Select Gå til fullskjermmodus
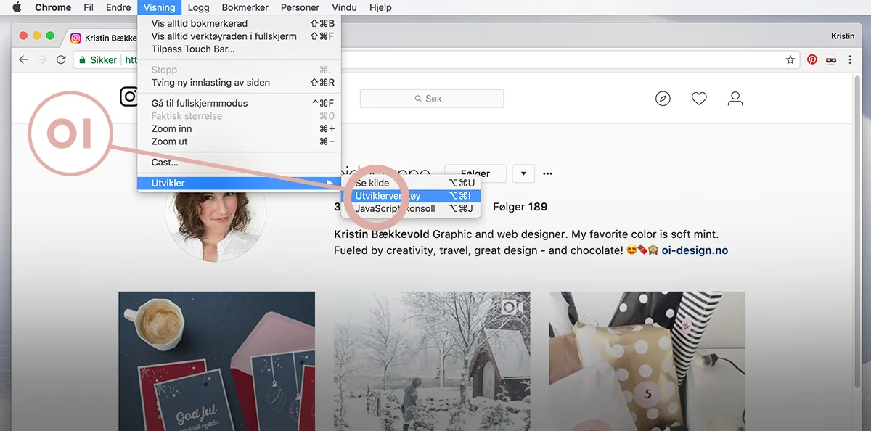871x431 pixels. (x=239, y=103)
